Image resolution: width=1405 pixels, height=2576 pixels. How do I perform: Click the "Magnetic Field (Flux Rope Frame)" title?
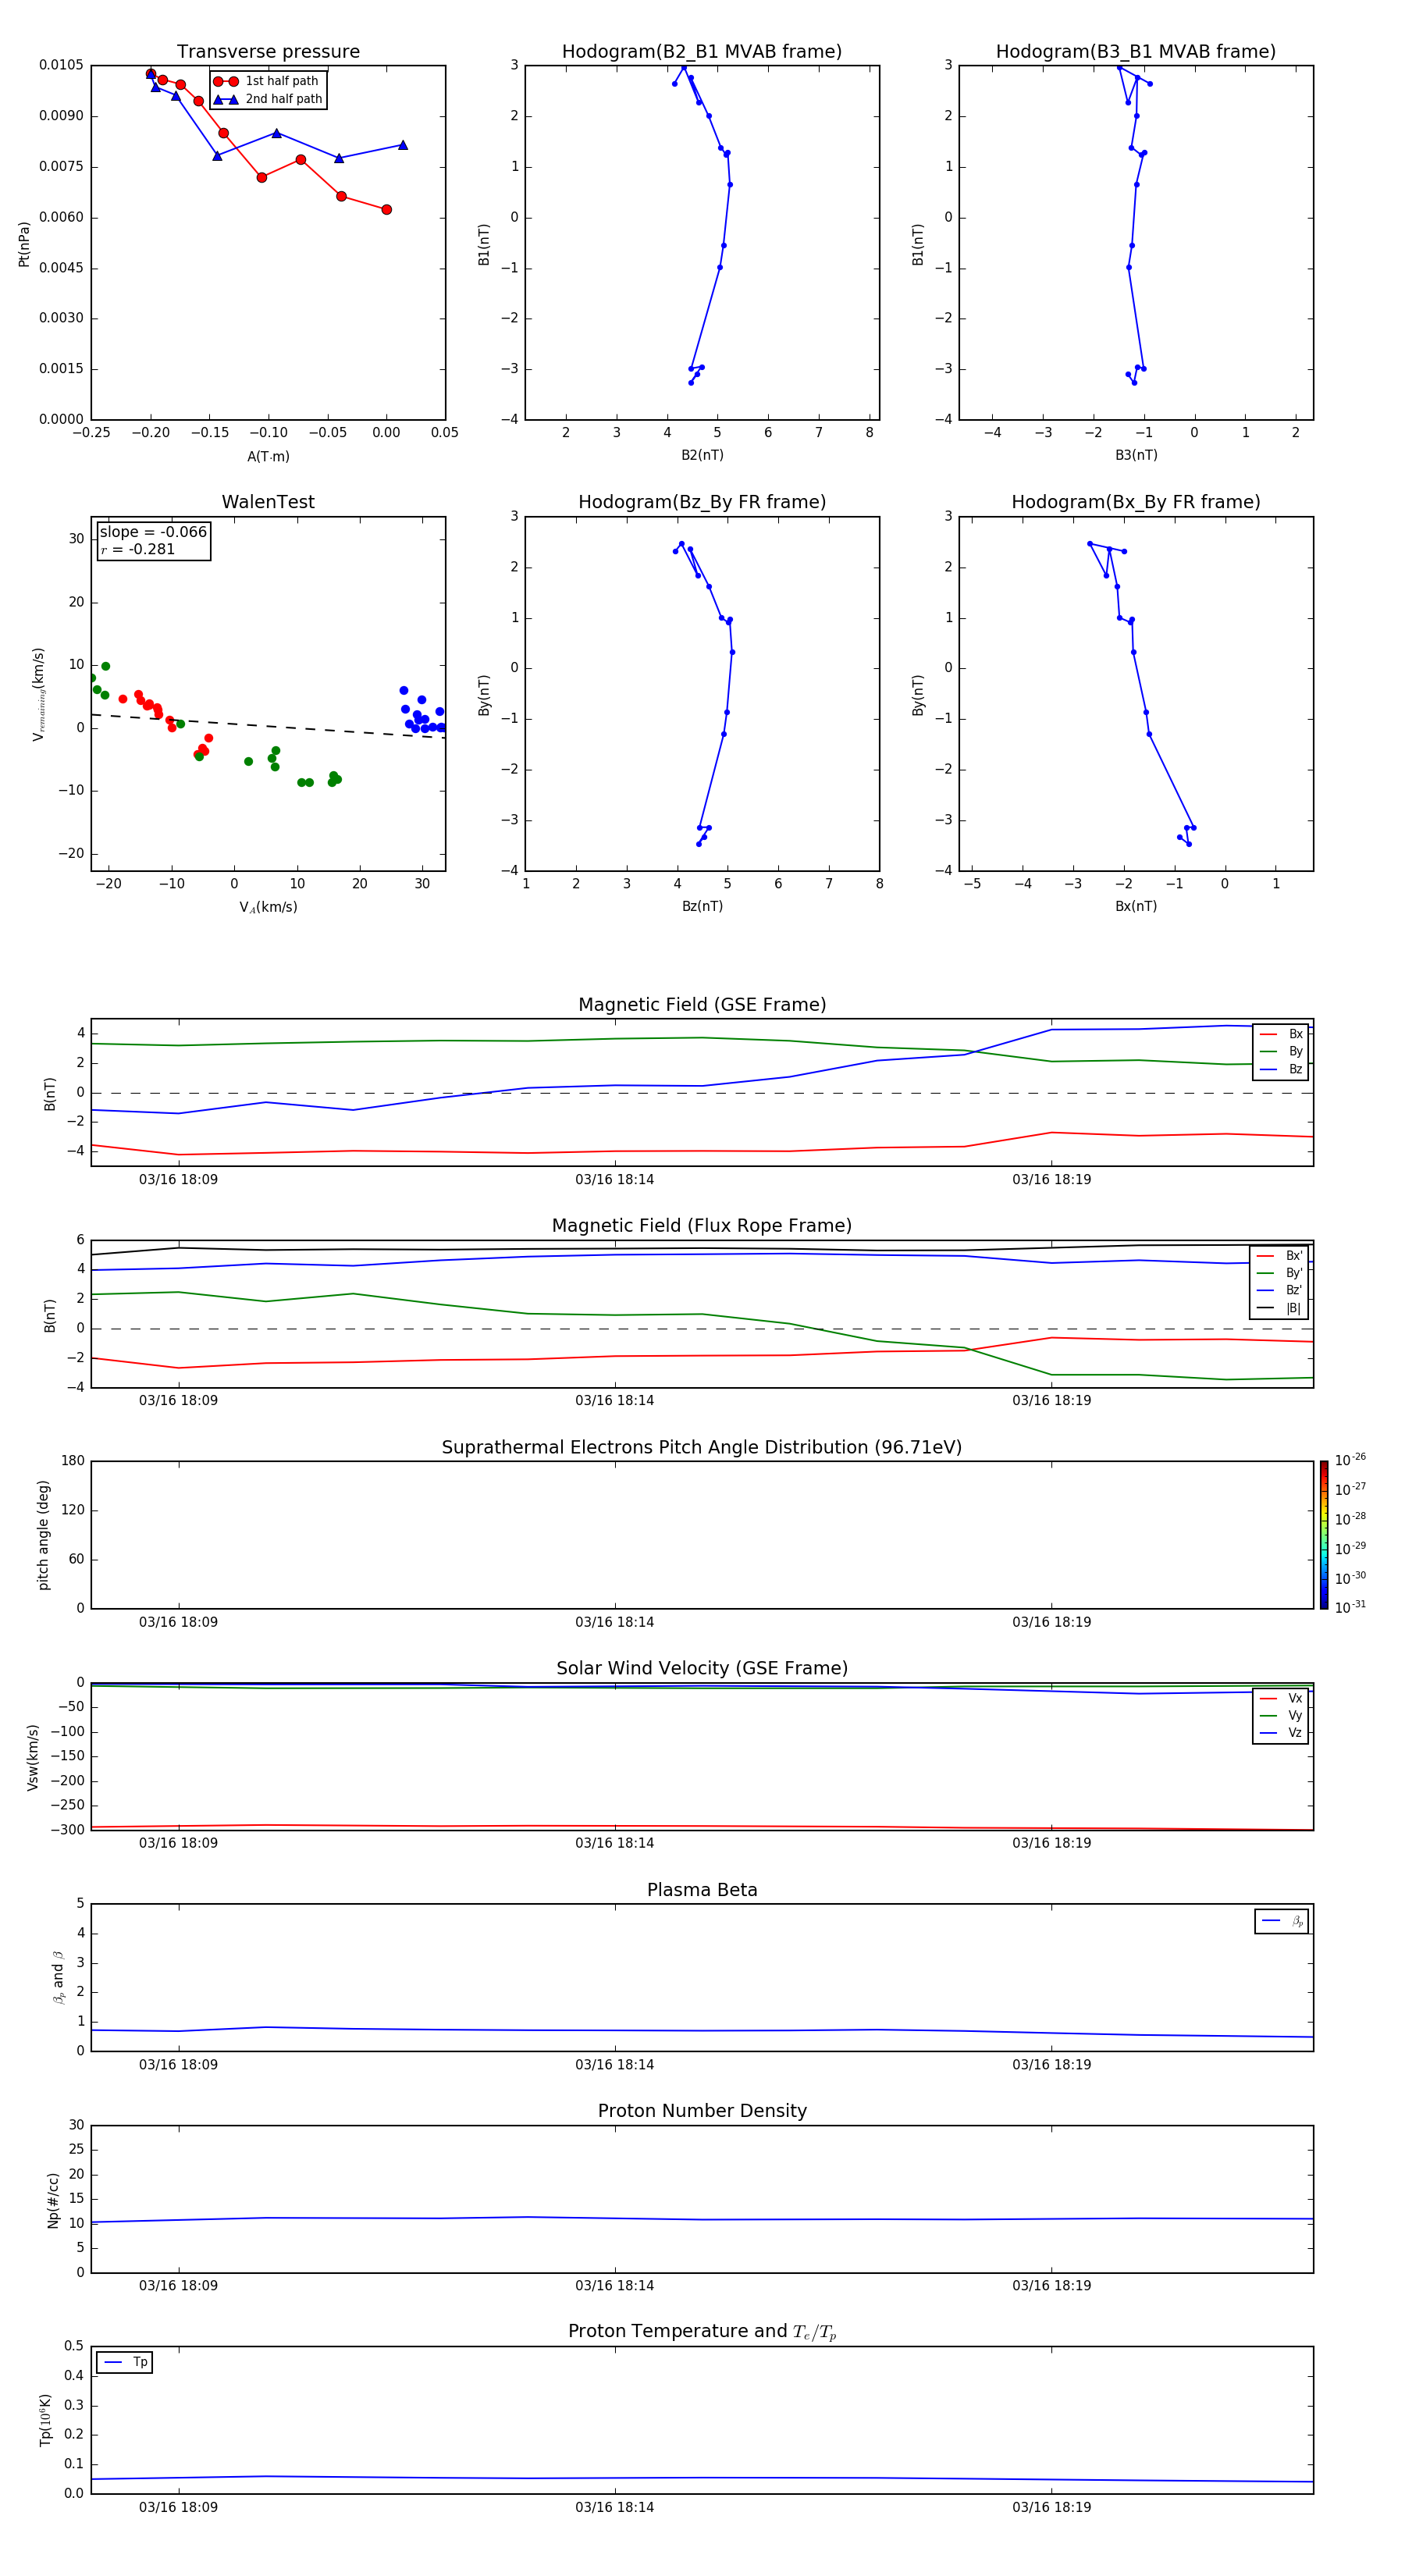tap(702, 1226)
